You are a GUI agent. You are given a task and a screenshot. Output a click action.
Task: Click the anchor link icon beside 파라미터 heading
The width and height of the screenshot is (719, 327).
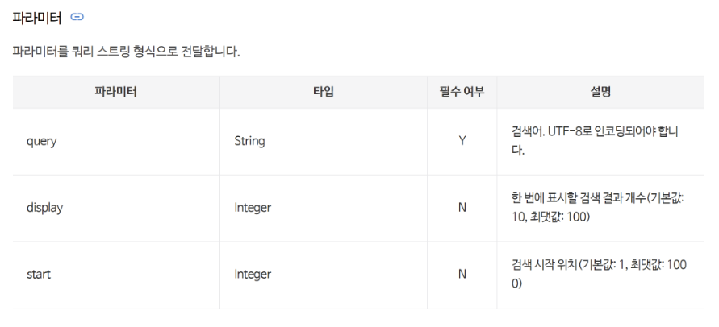(77, 18)
